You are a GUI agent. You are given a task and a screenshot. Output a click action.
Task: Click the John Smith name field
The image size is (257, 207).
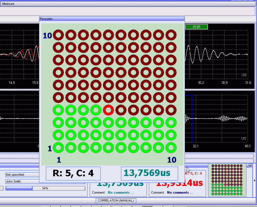click(22, 181)
